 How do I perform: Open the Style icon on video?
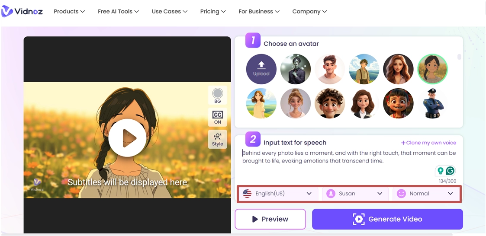[x=217, y=139]
